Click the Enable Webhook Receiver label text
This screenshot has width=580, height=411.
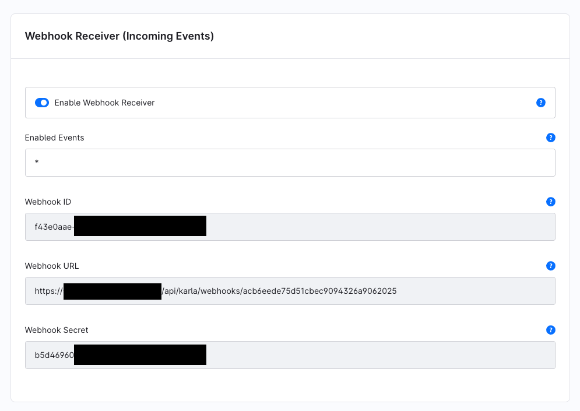coord(104,102)
